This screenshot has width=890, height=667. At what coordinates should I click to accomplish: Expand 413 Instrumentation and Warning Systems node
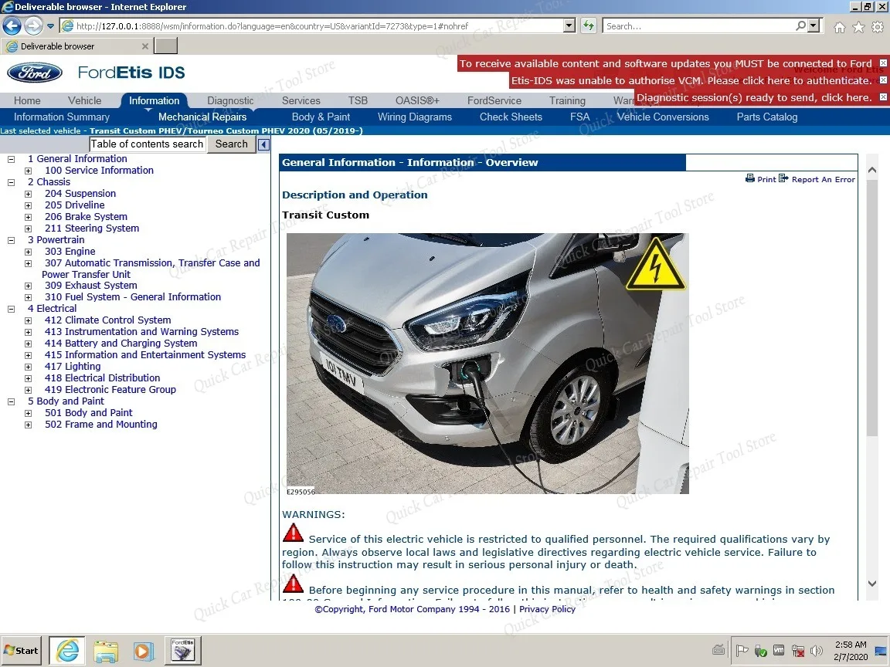(28, 331)
